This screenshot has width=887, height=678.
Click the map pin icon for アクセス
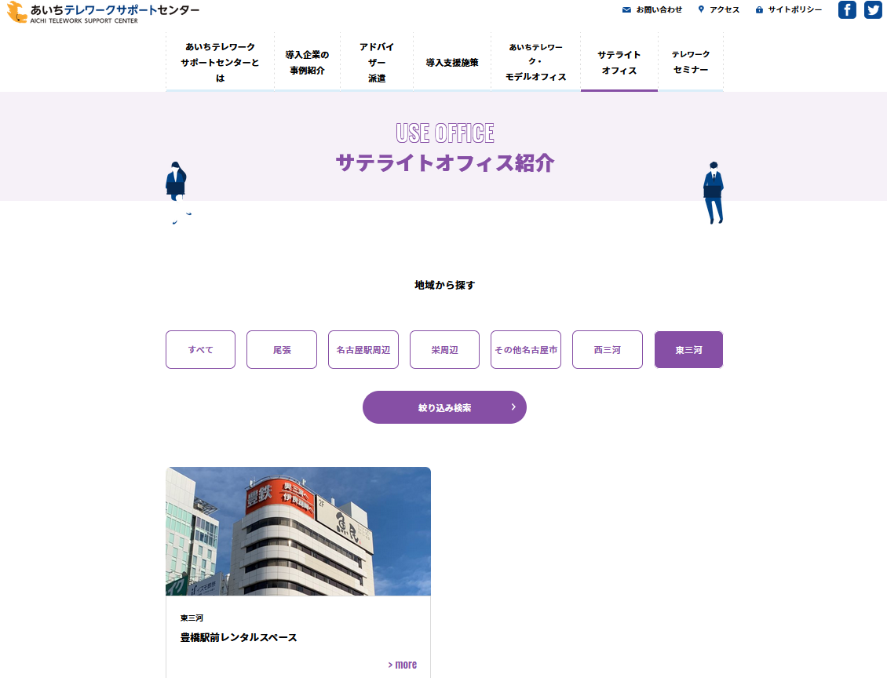[701, 9]
